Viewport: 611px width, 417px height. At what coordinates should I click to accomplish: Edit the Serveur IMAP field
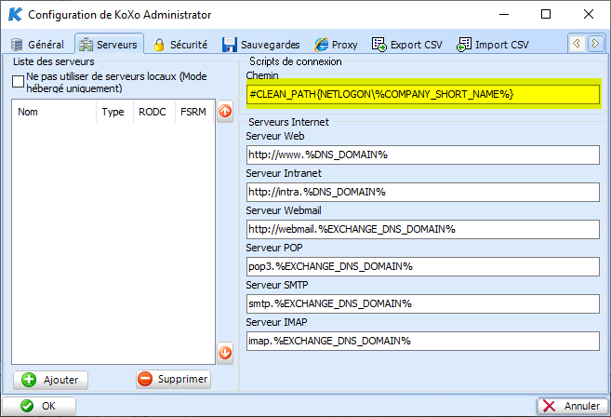click(423, 341)
